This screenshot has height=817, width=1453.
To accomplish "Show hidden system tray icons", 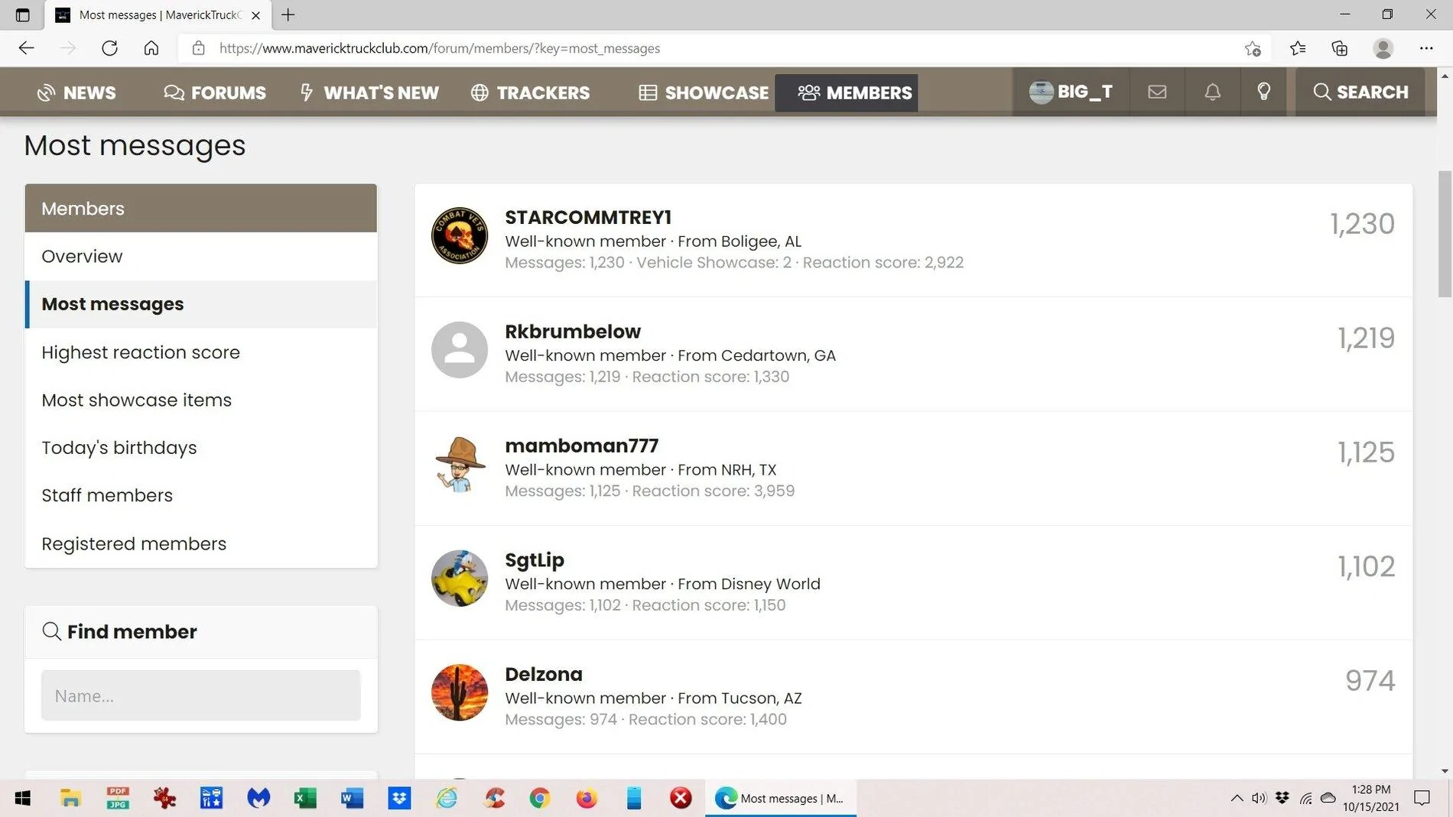I will tap(1237, 798).
